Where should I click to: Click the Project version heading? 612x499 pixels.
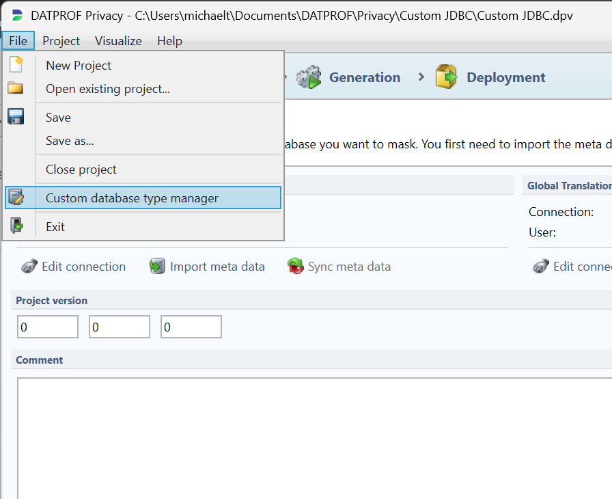click(51, 301)
